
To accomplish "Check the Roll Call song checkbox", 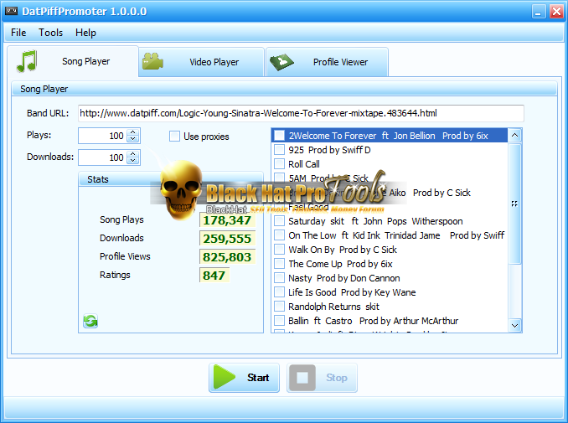I will [279, 164].
